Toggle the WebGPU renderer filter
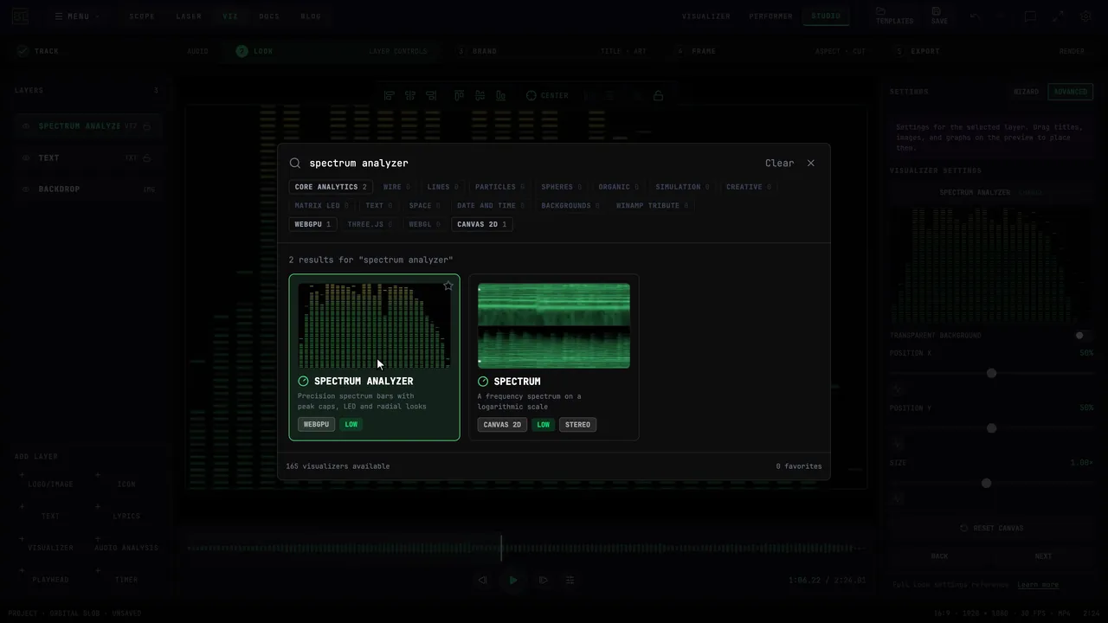This screenshot has height=623, width=1108. coord(312,224)
